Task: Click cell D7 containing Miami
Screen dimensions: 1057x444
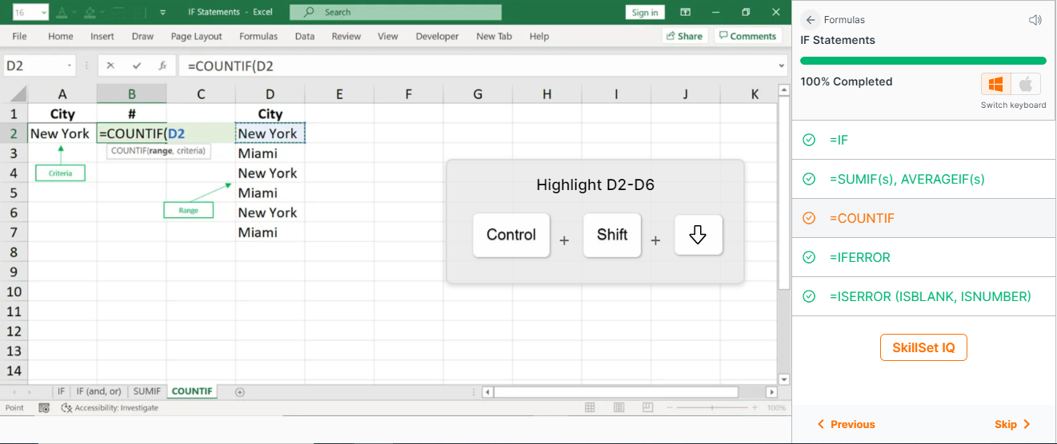Action: click(x=270, y=232)
